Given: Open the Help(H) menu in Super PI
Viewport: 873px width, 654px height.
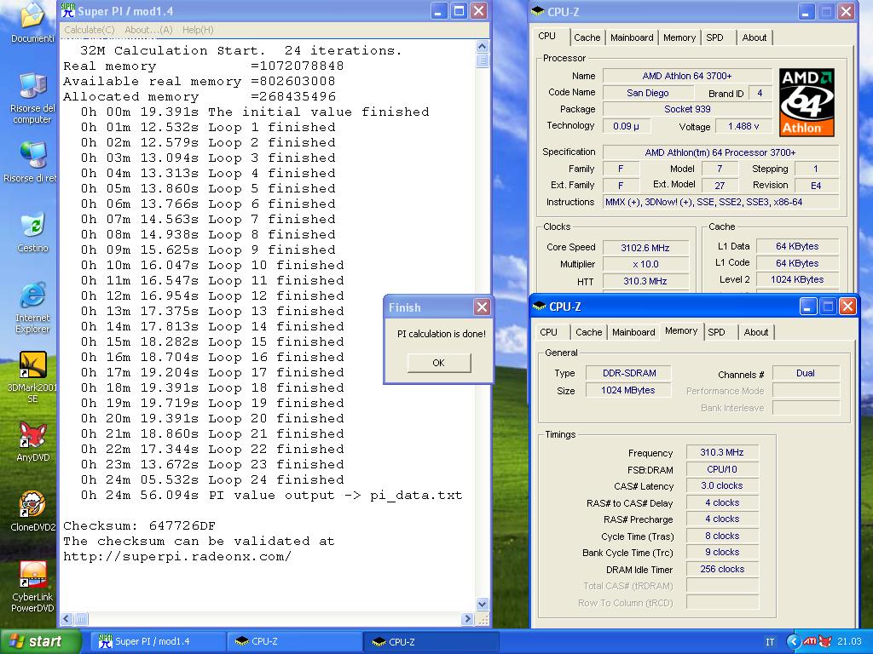Looking at the screenshot, I should click(x=198, y=30).
